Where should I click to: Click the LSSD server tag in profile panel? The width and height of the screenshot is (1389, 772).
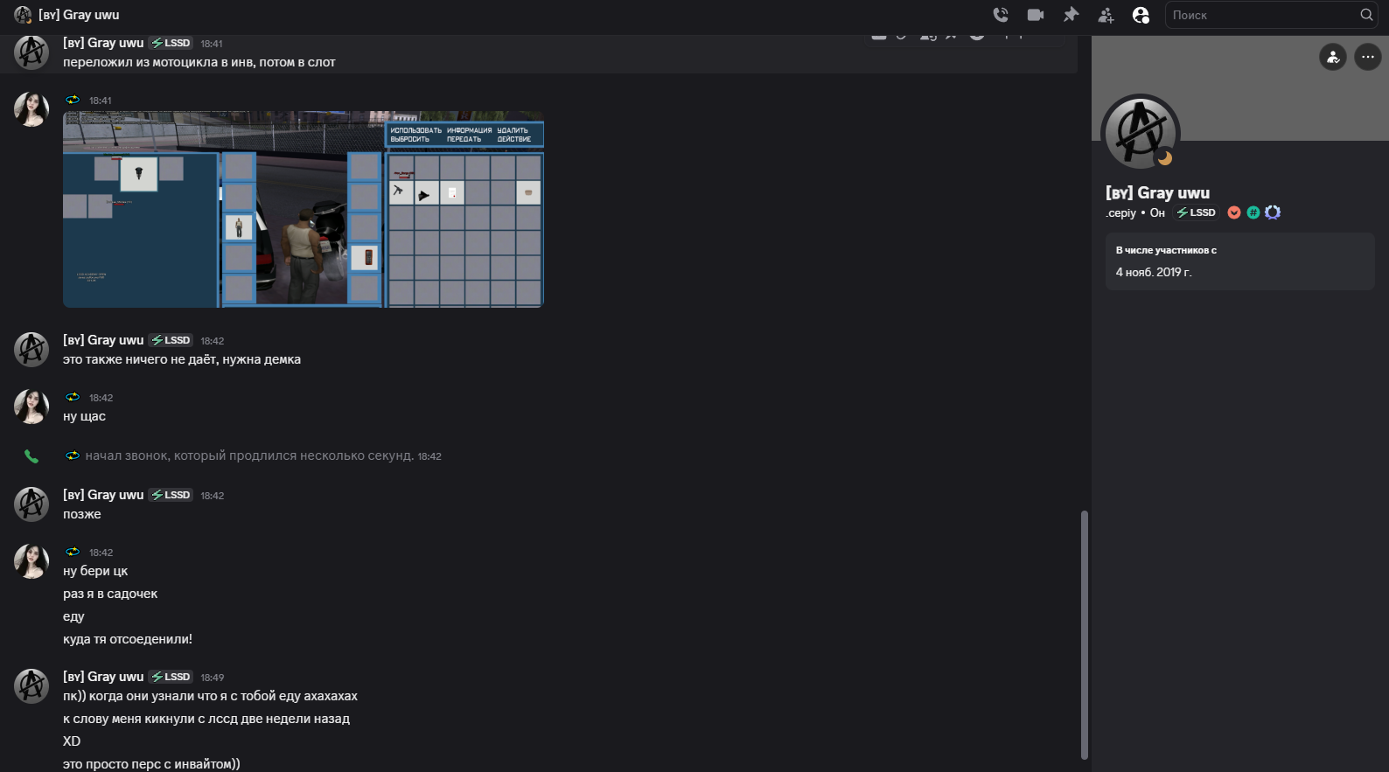tap(1197, 212)
